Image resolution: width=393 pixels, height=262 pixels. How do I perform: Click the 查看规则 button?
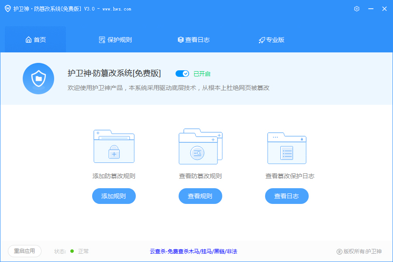tap(200, 196)
